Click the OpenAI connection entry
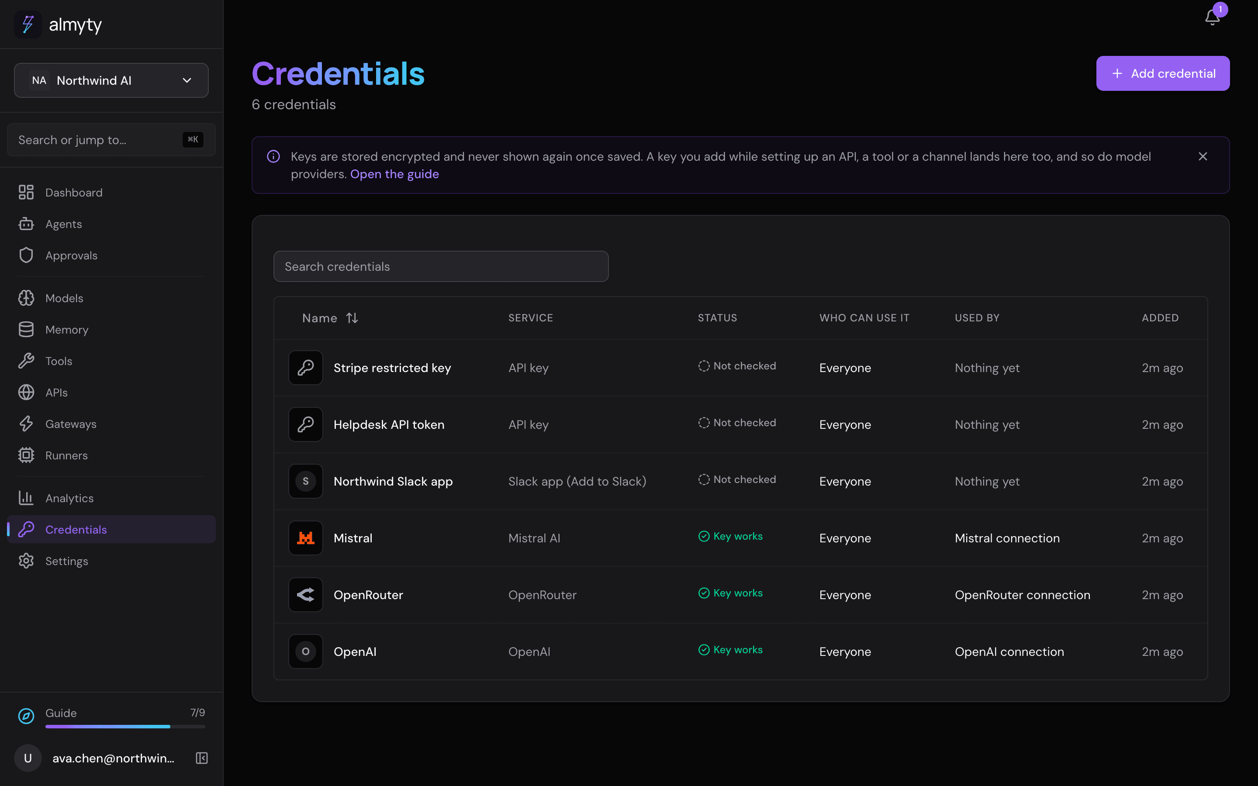The width and height of the screenshot is (1258, 786). pyautogui.click(x=1009, y=652)
